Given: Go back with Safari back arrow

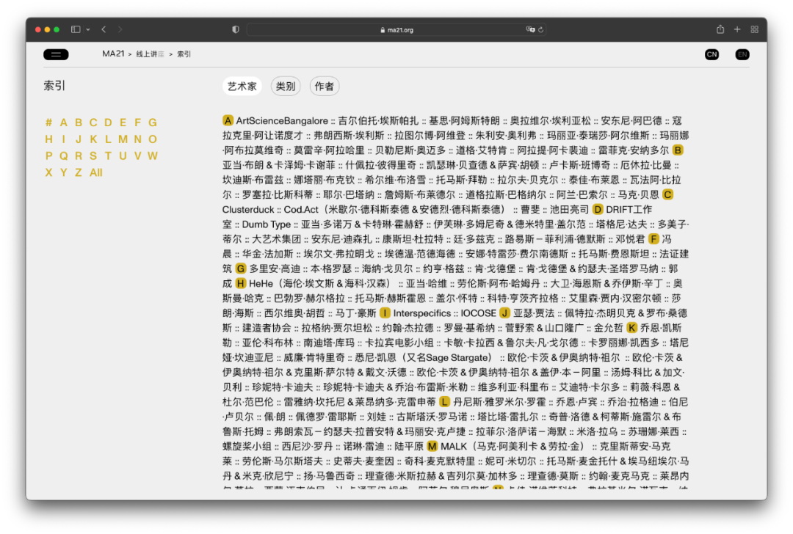Looking at the screenshot, I should 104,30.
